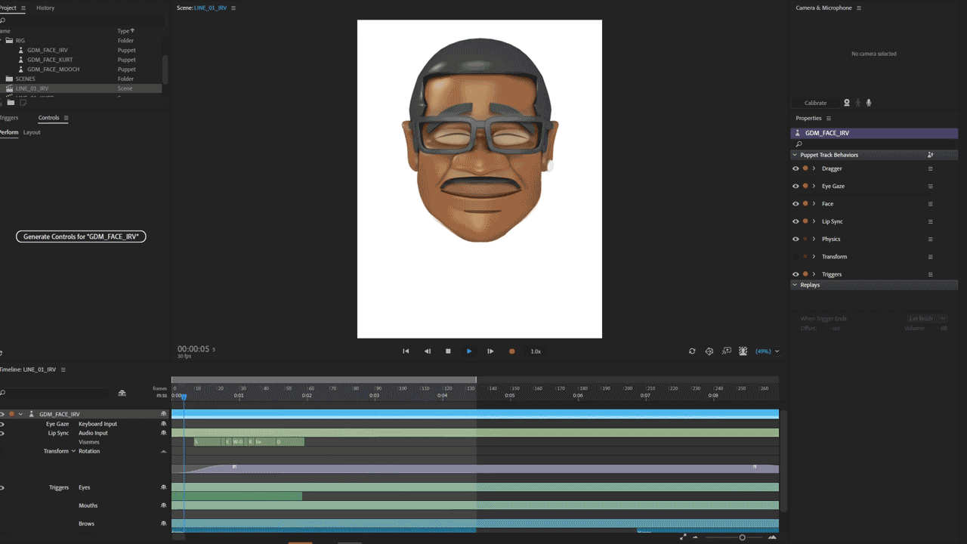Toggle Eye Gaze behavior visibility eye
This screenshot has width=967, height=544.
click(796, 186)
